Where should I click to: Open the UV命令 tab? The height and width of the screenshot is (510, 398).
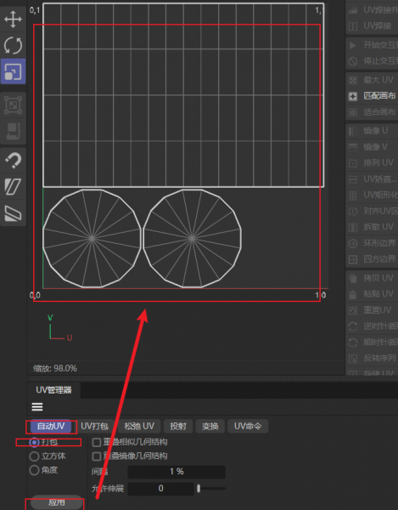248,426
